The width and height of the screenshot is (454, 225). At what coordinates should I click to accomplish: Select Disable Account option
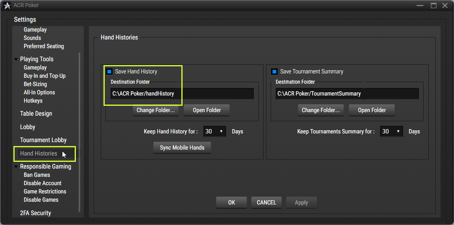(x=43, y=183)
